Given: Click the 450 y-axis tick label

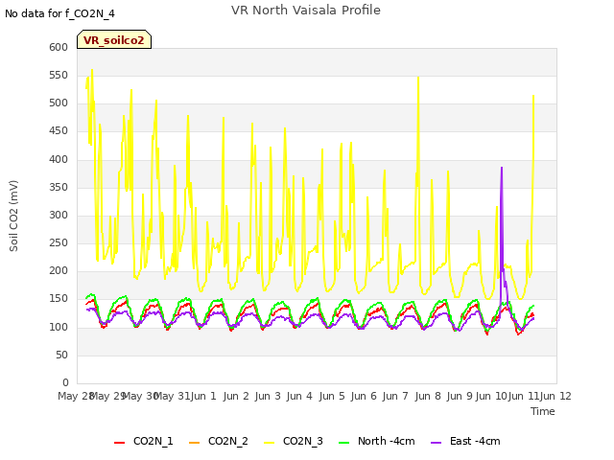Looking at the screenshot, I should pos(59,131).
